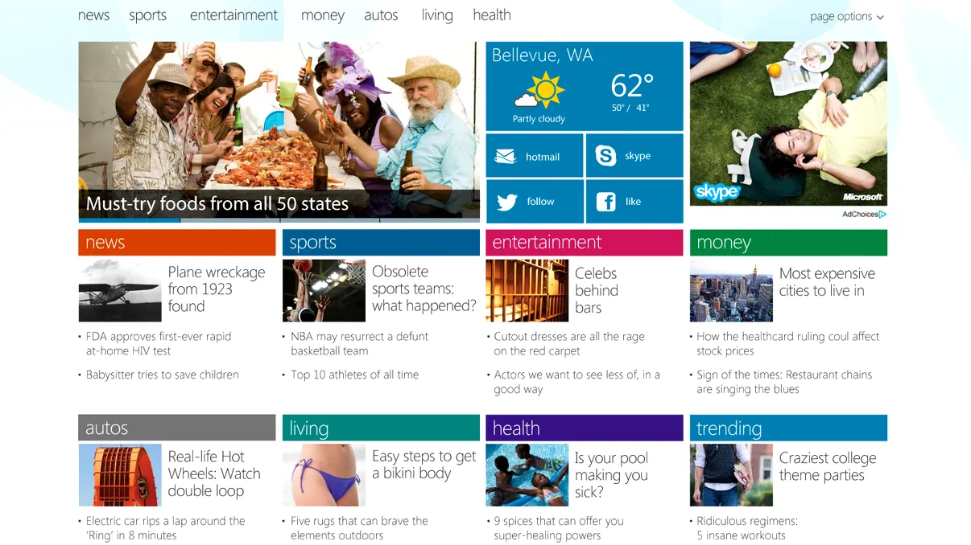Open the news tab in top navigation
The height and width of the screenshot is (545, 971).
pos(93,15)
